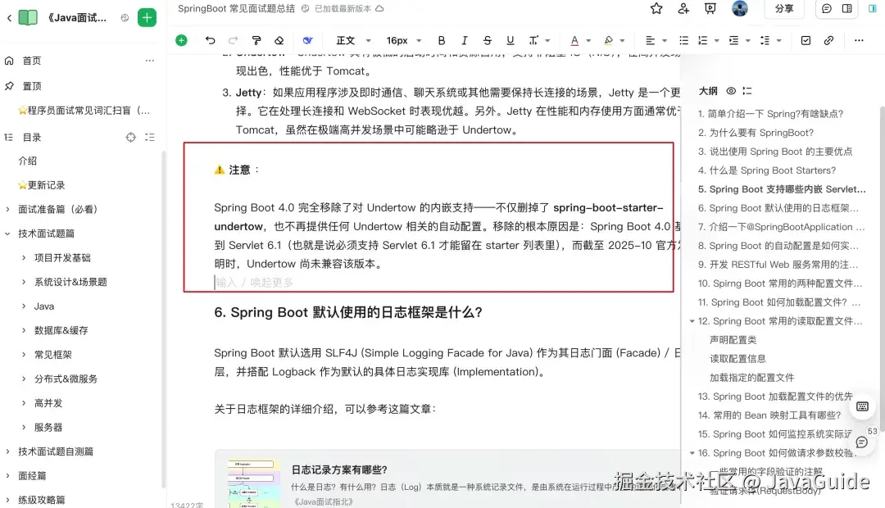Image resolution: width=885 pixels, height=508 pixels.
Task: Open the indent options
Action: pos(739,40)
